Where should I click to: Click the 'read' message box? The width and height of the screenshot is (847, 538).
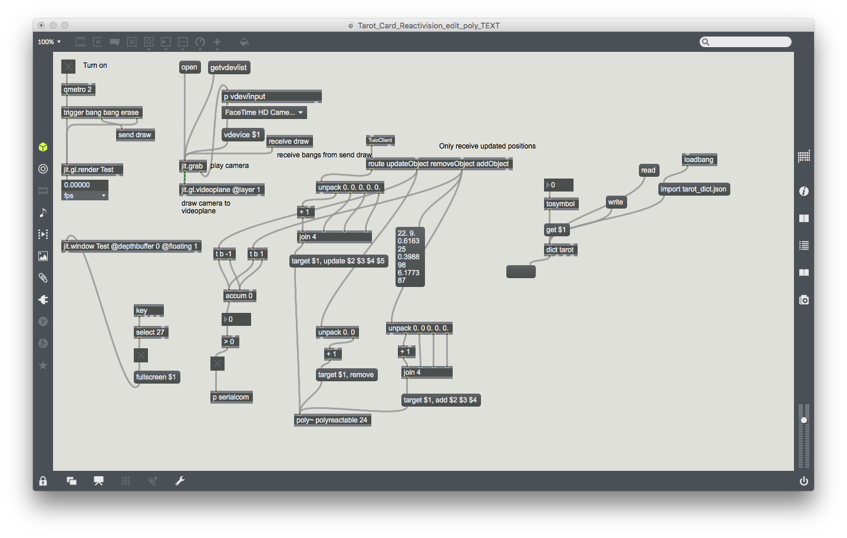pyautogui.click(x=648, y=170)
